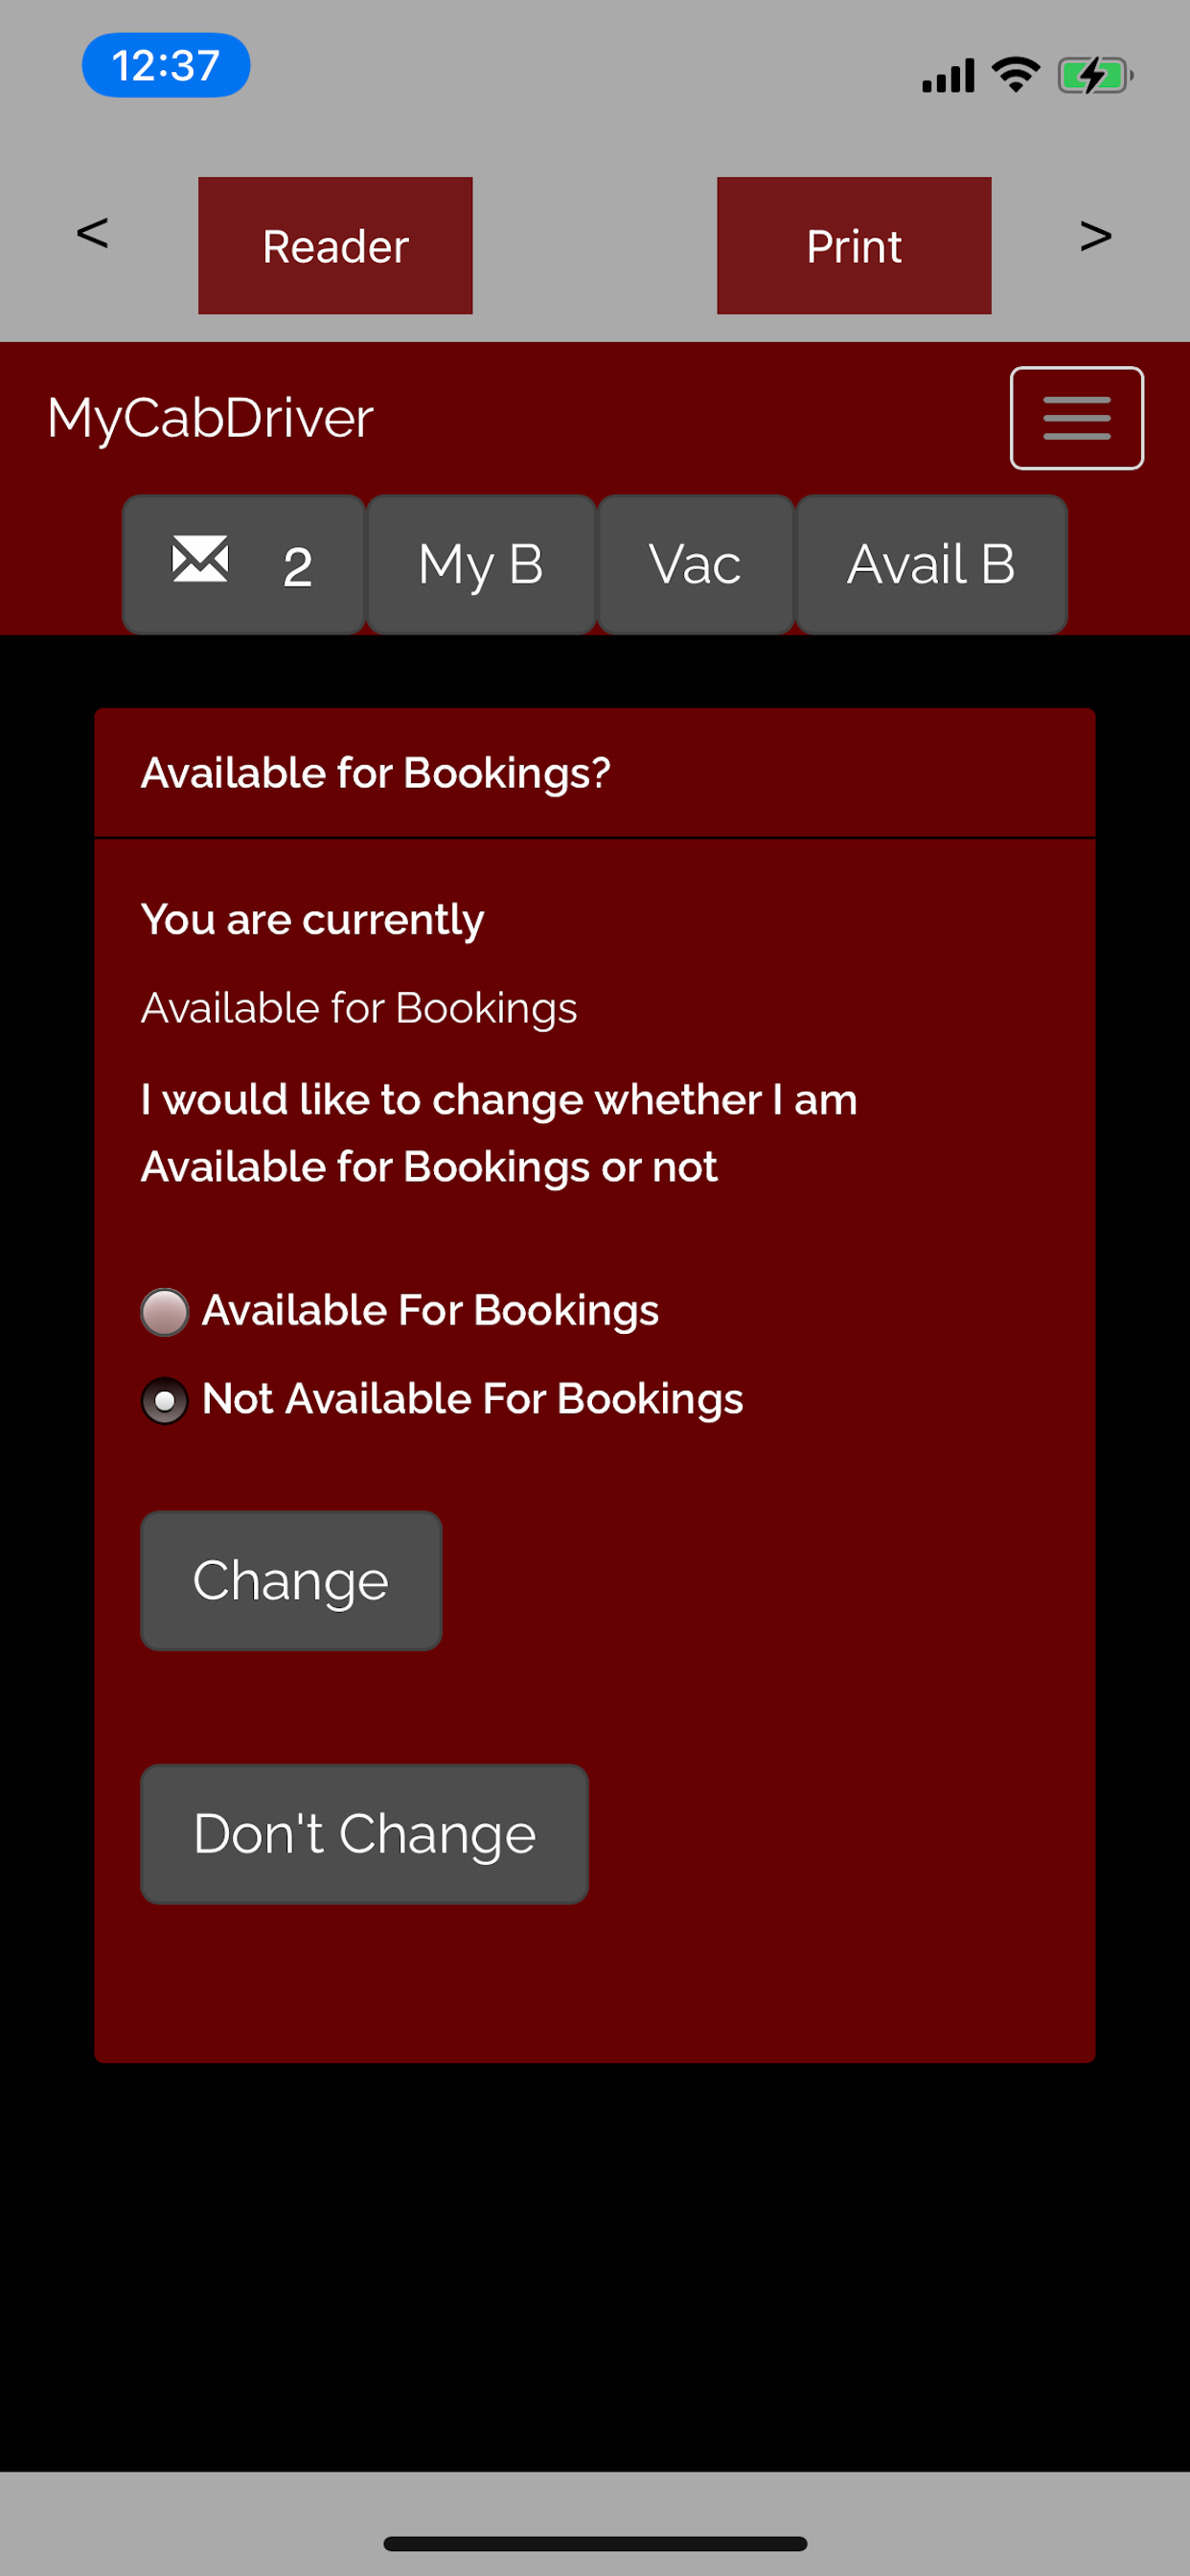Select Not Available For Bookings radio

point(165,1400)
